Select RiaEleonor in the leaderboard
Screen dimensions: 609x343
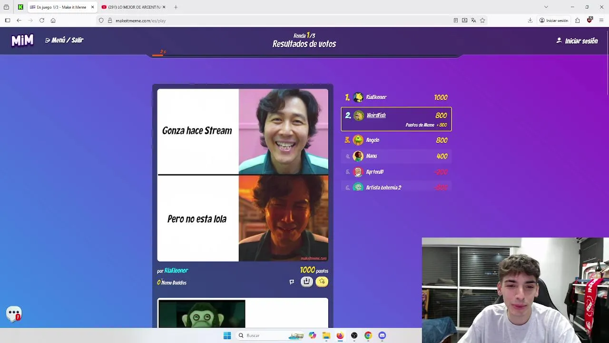click(x=396, y=97)
